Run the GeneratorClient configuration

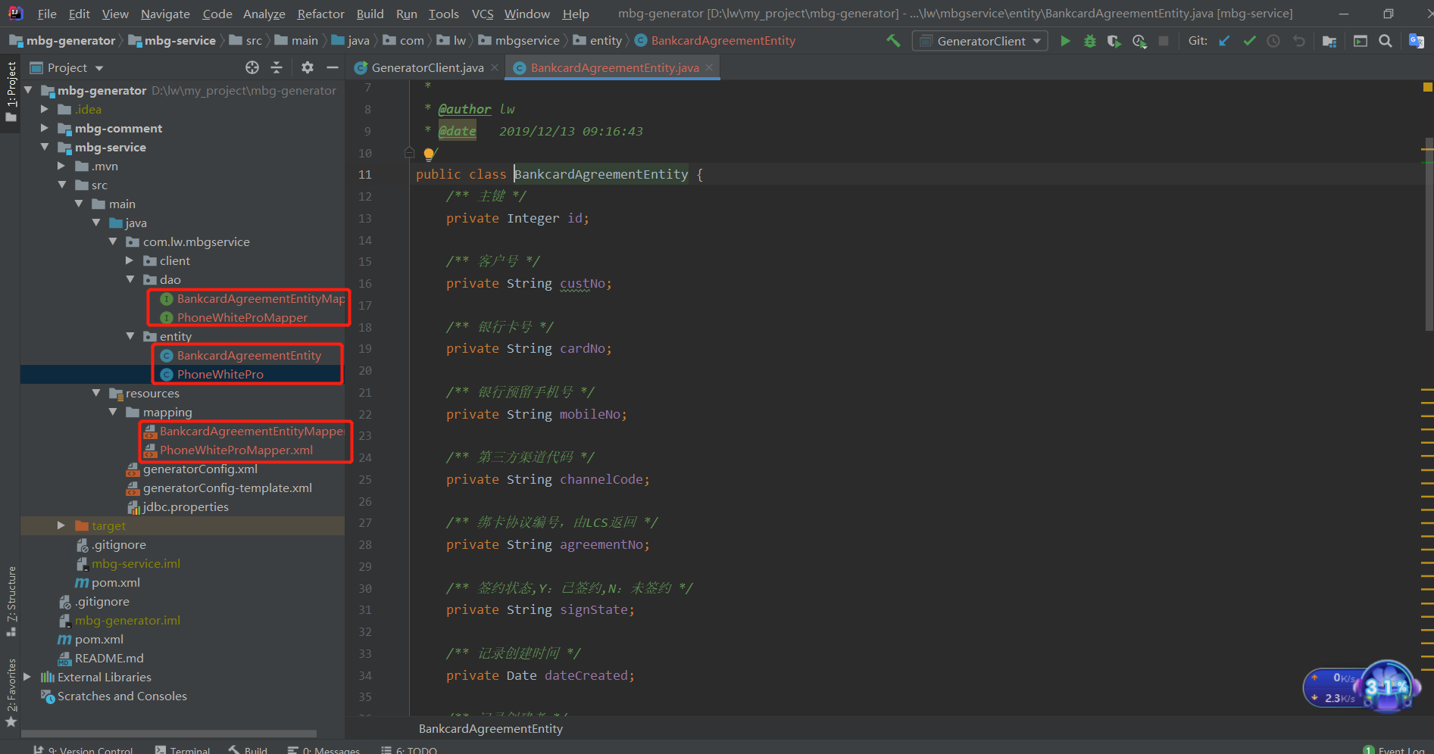tap(1065, 40)
